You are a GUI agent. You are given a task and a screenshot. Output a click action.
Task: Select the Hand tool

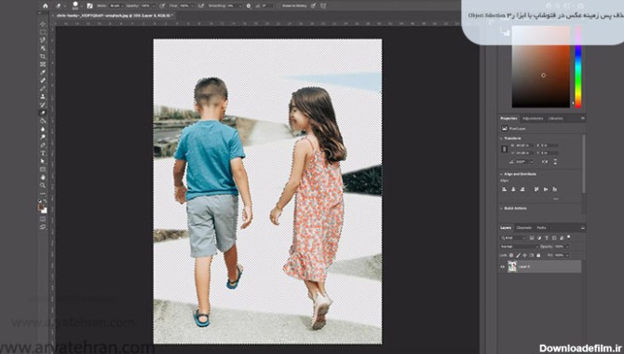click(x=43, y=177)
